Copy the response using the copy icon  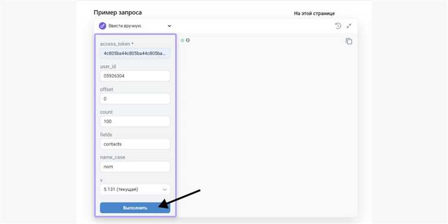tap(349, 41)
